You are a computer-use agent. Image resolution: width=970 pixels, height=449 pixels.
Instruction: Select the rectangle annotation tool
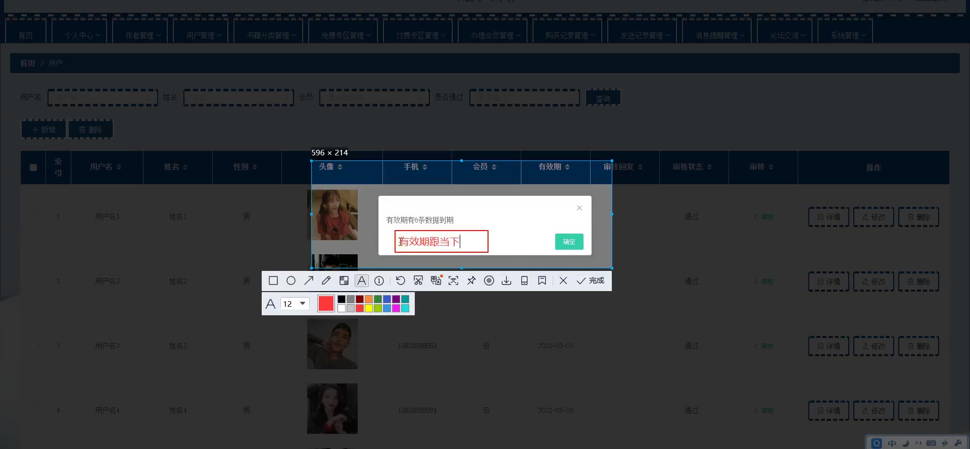pyautogui.click(x=273, y=280)
